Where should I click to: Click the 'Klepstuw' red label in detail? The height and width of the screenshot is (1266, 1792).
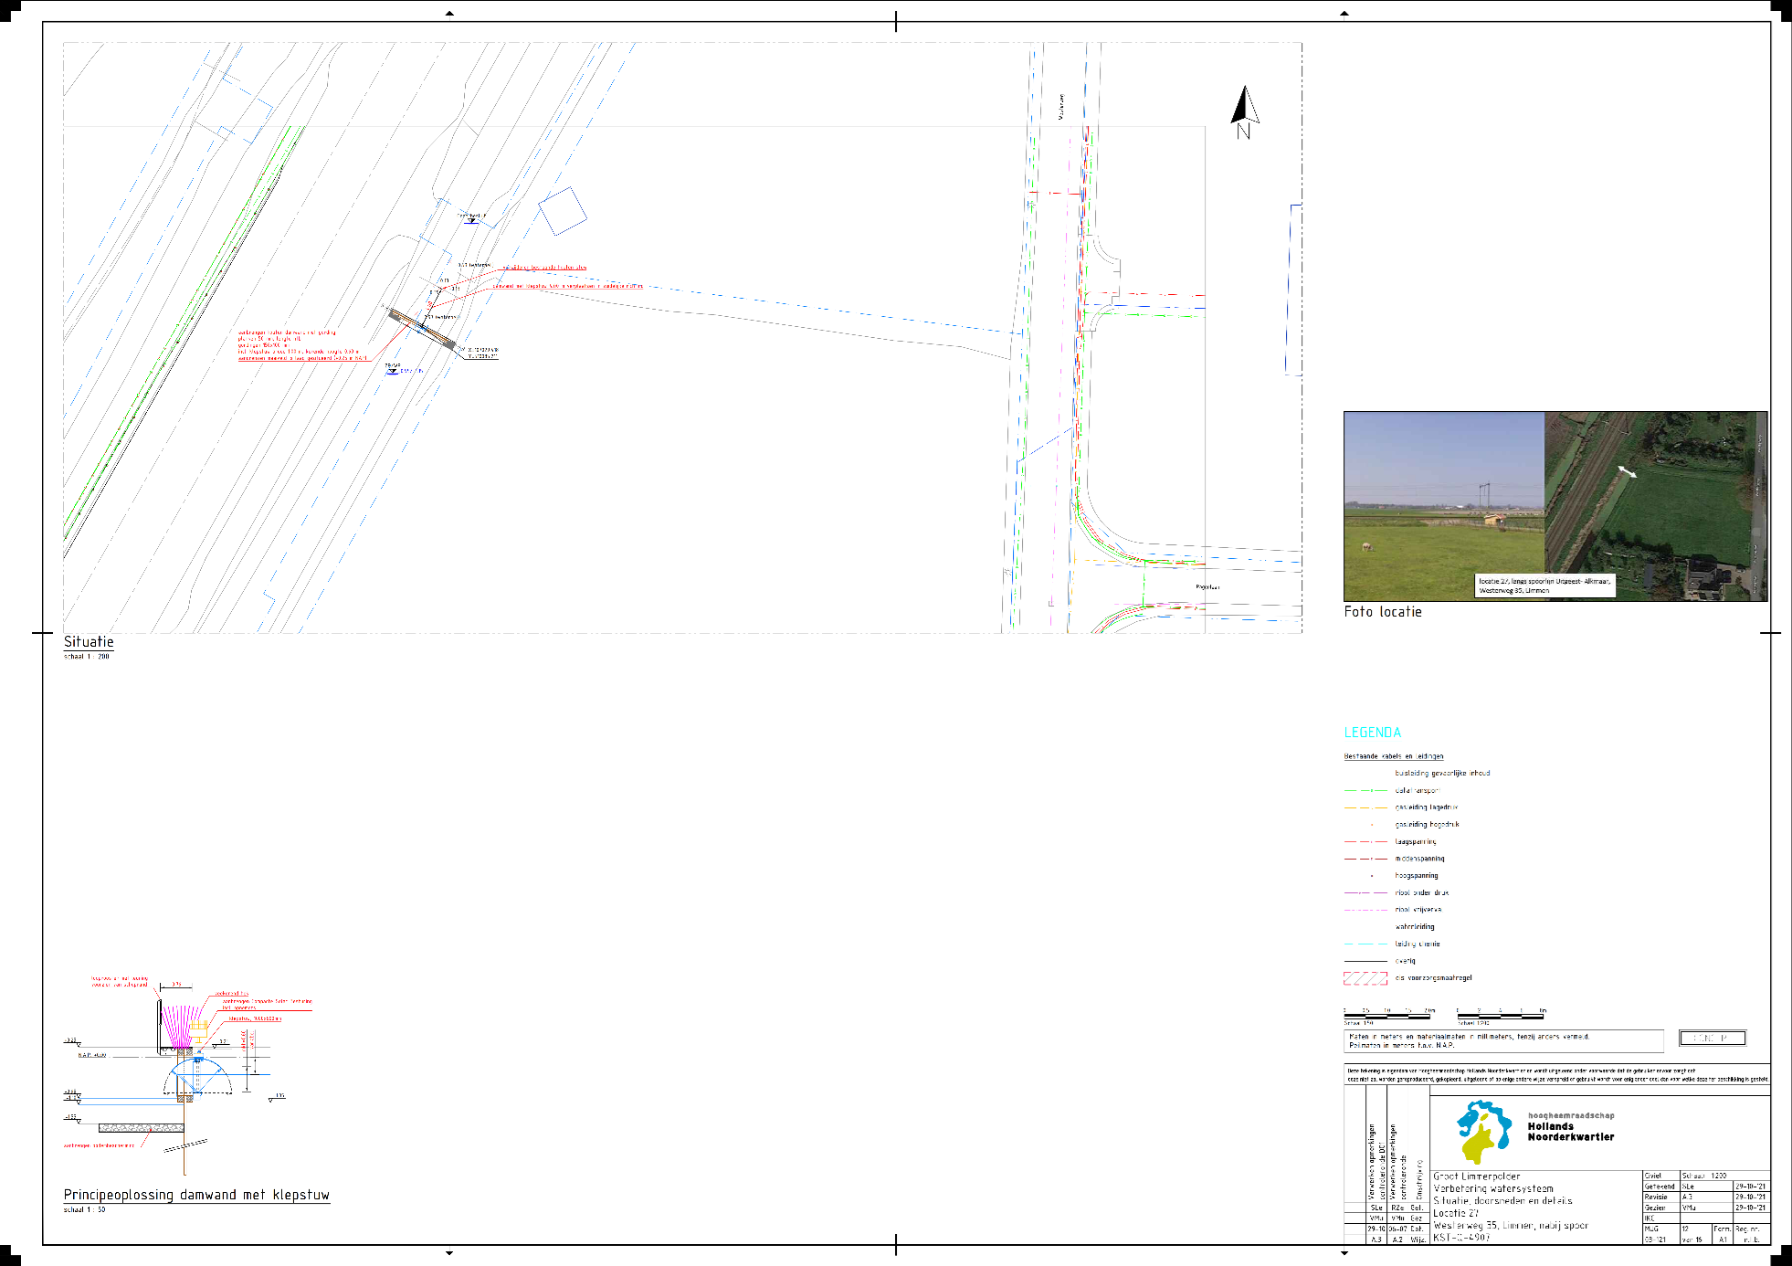(x=255, y=1018)
